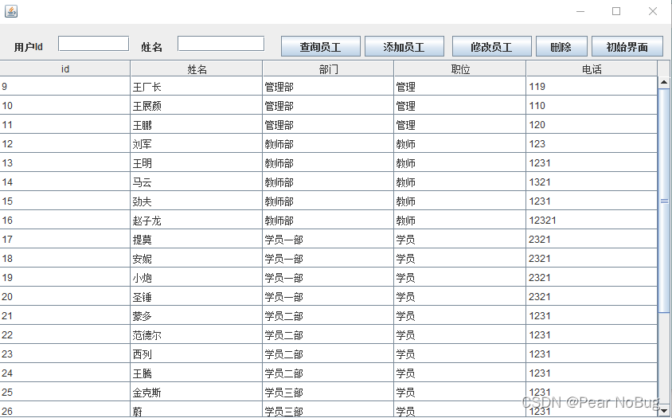Select the name cell 蒙多
672x418 pixels.
pos(197,316)
